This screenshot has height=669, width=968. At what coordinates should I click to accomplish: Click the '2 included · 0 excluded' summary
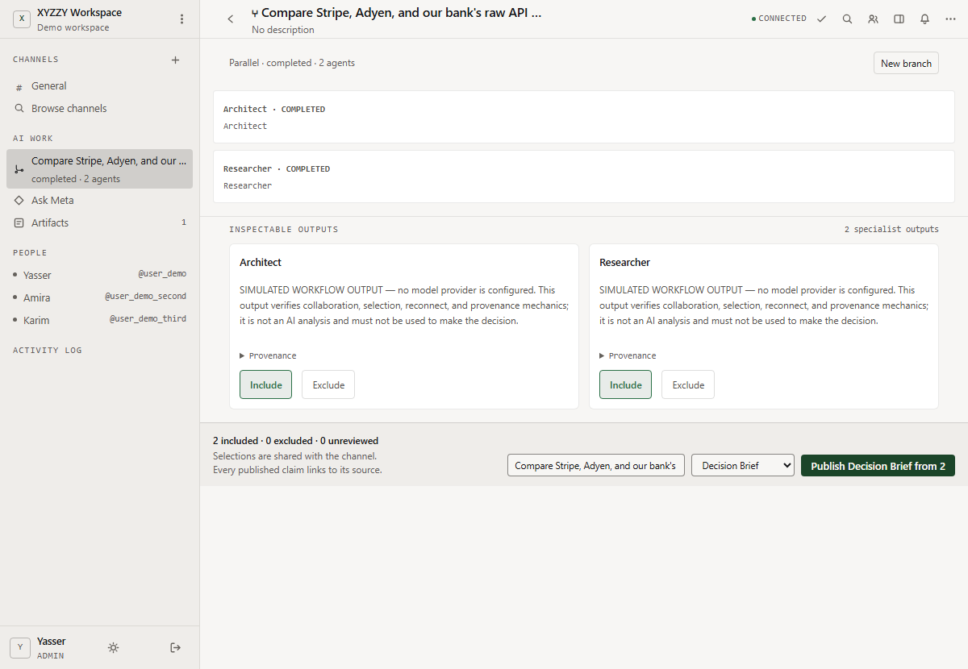click(x=295, y=441)
